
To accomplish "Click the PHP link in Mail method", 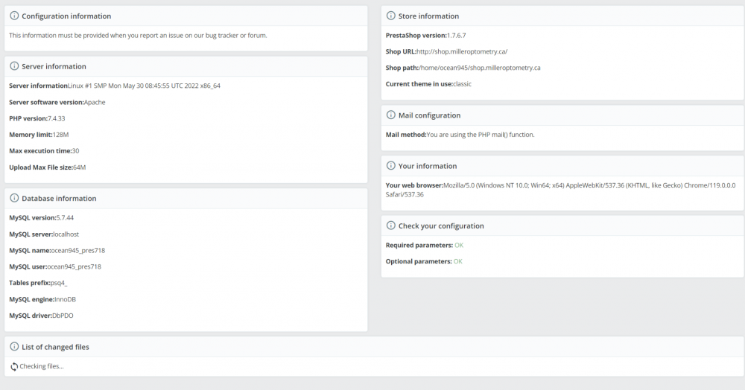I will (484, 135).
